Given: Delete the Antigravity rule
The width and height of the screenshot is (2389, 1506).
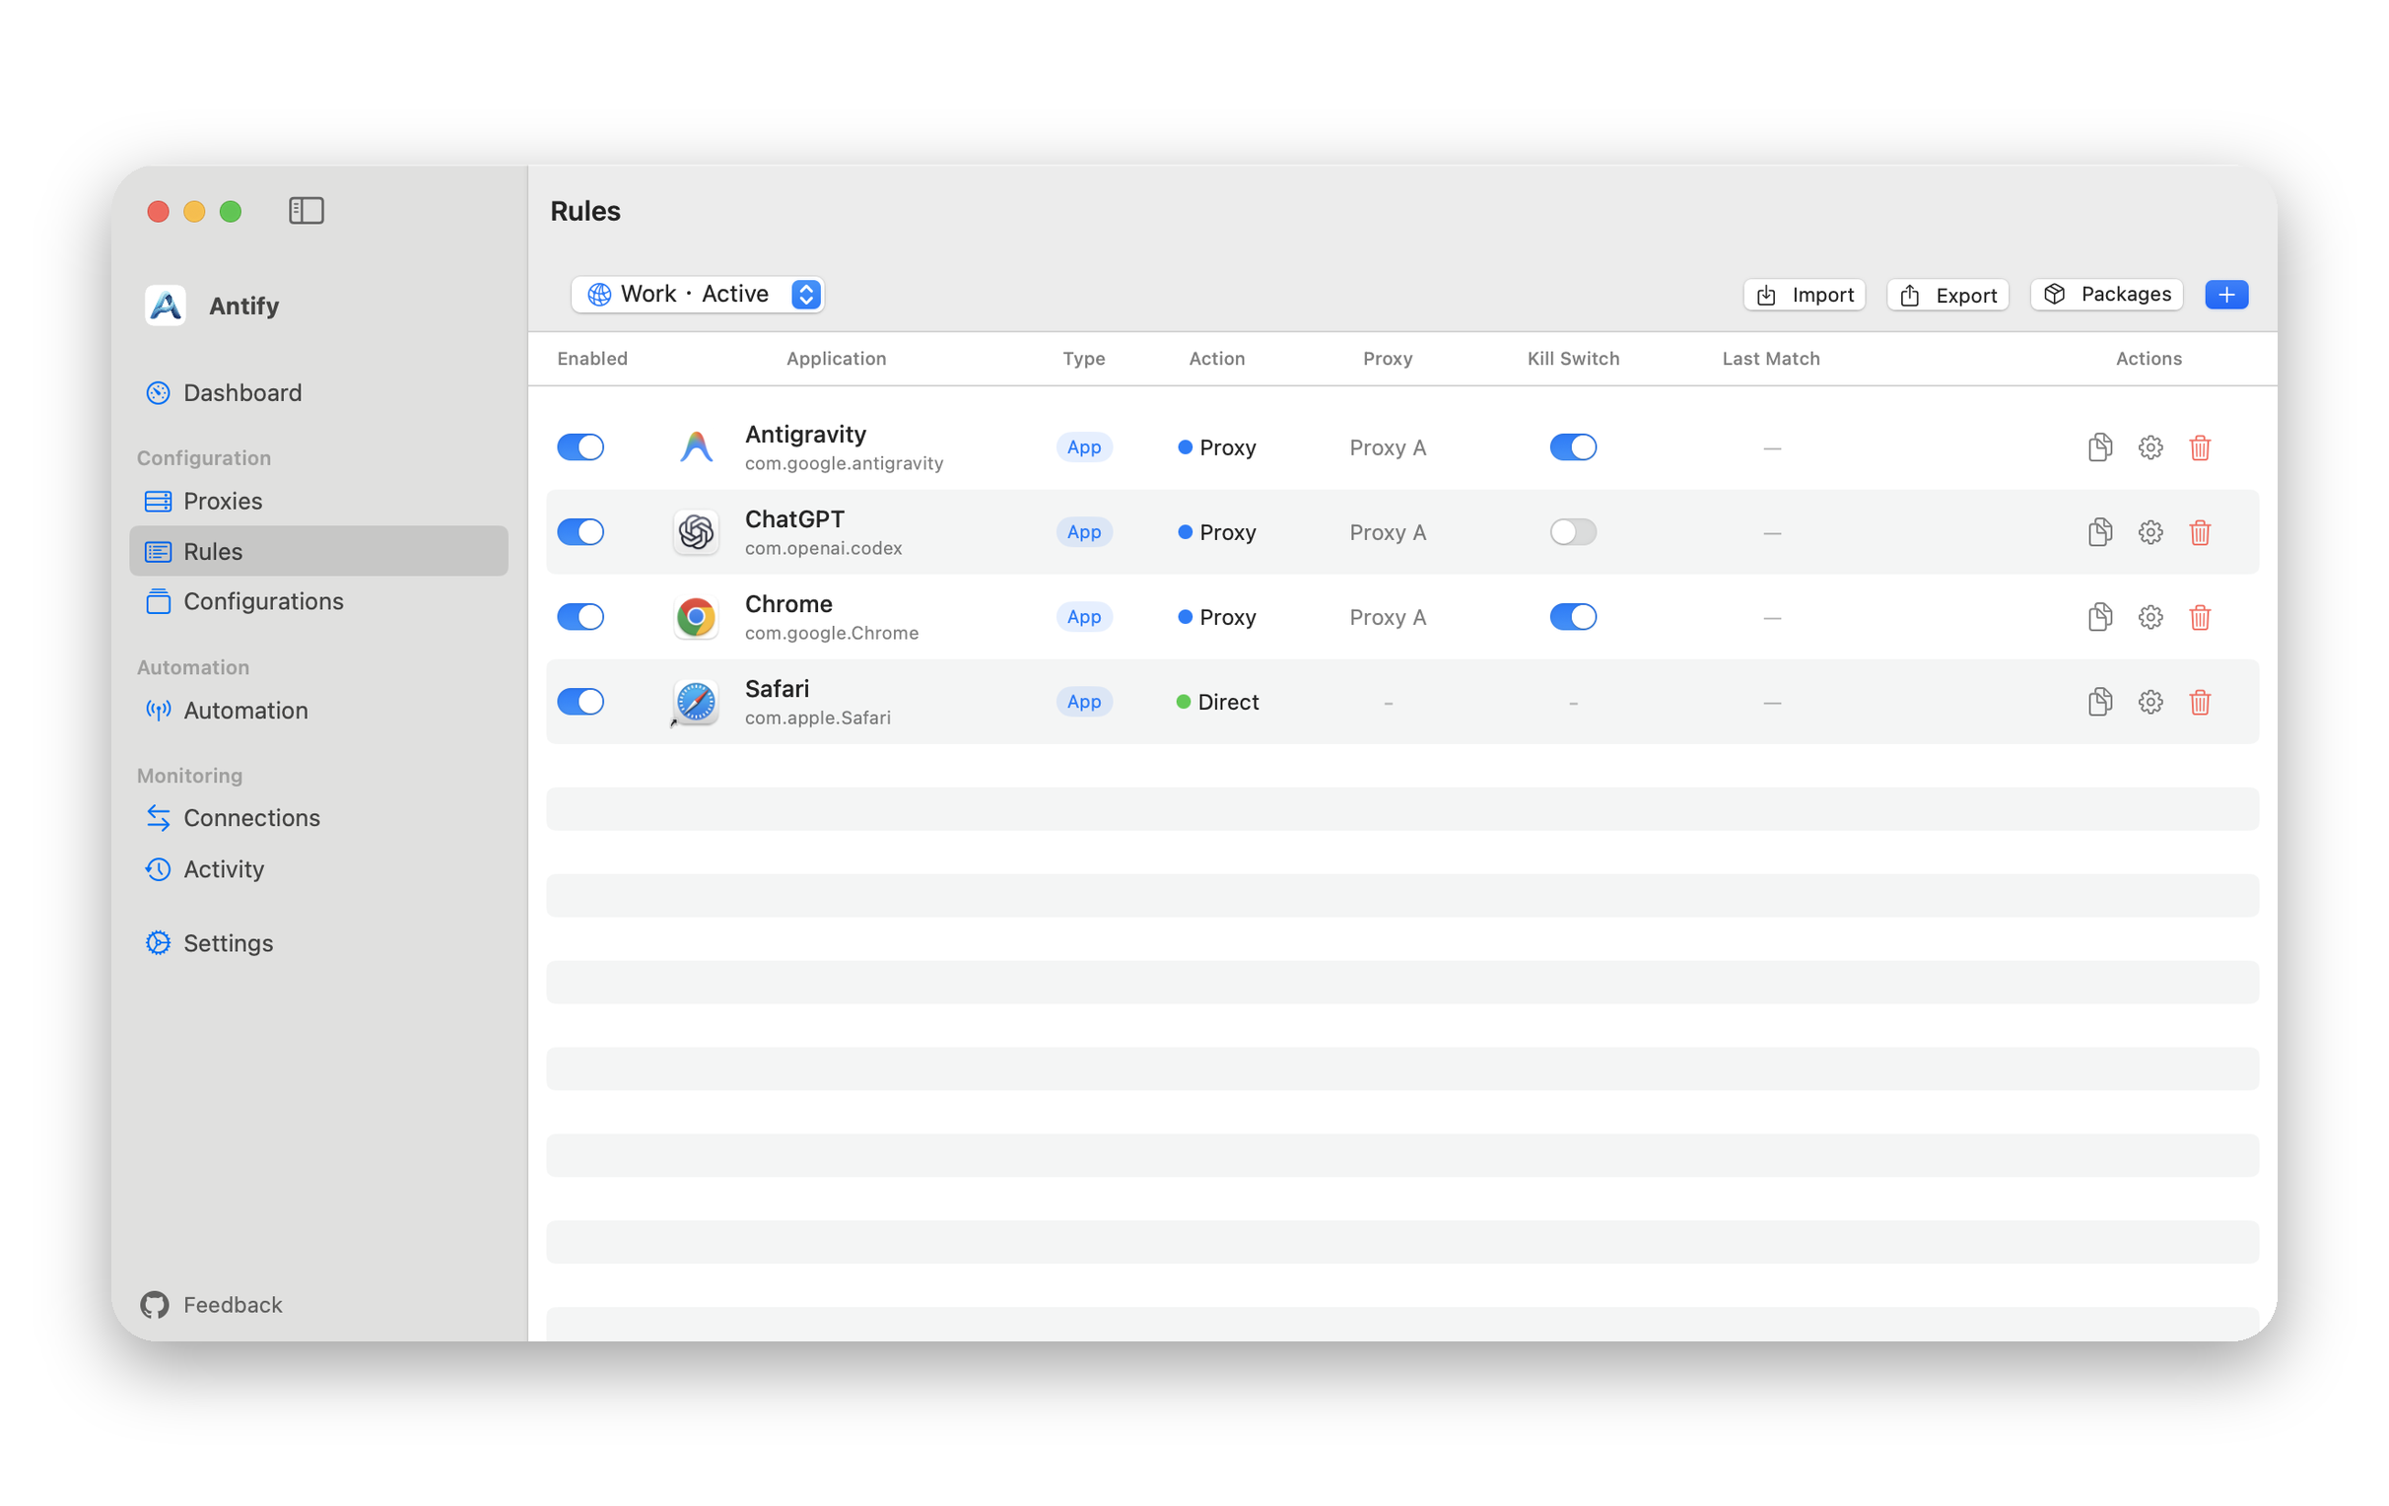Looking at the screenshot, I should tap(2200, 447).
